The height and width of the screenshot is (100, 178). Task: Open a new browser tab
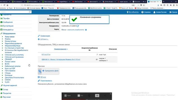point(164,2)
